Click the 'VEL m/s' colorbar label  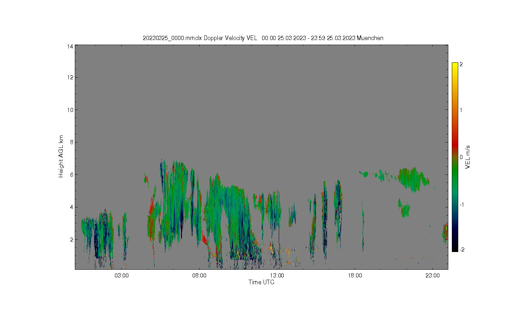(468, 157)
